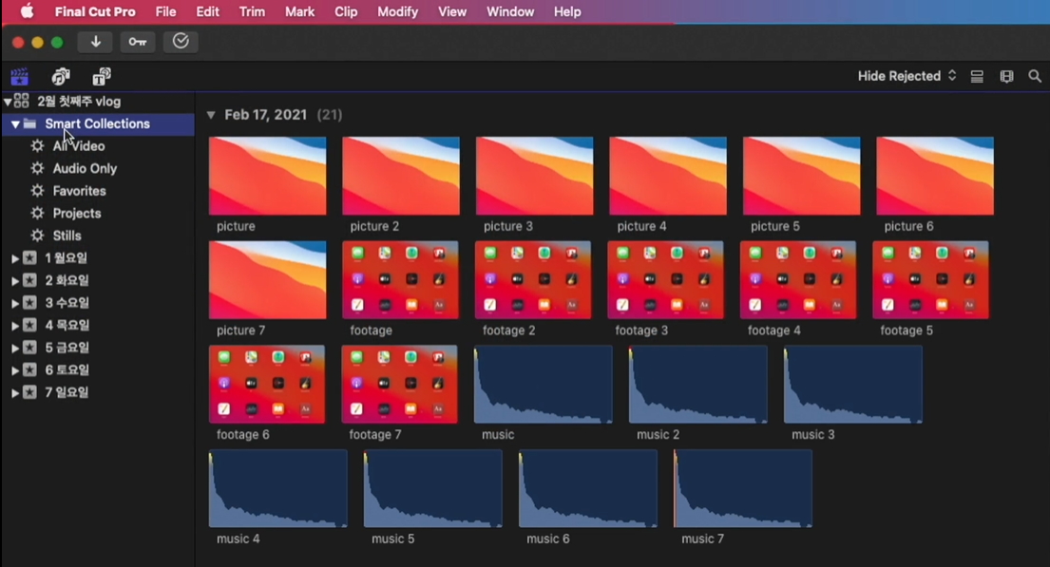Select the footage clip thumbnail
Screen dimensions: 1050x567
(400, 280)
